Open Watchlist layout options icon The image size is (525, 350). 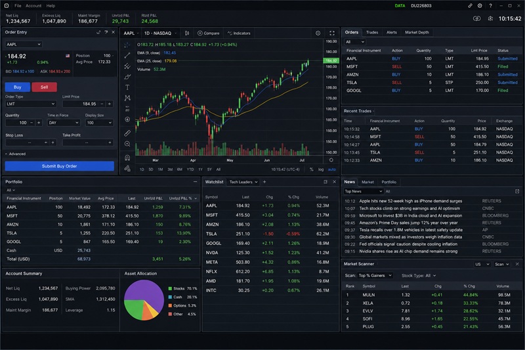point(325,182)
